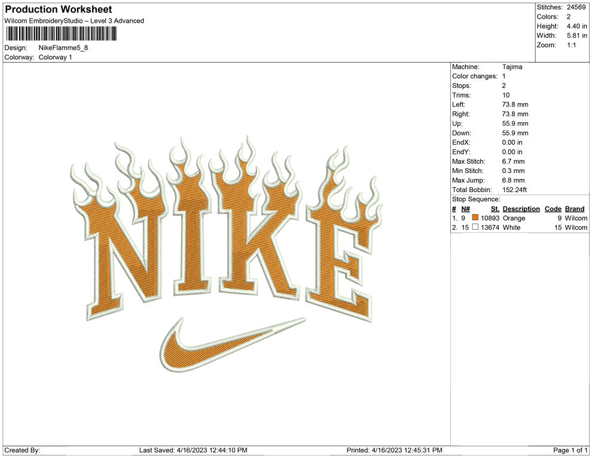Viewport: 592px width, 456px height.
Task: Click the swoosh logo in the design preview
Action: point(232,345)
